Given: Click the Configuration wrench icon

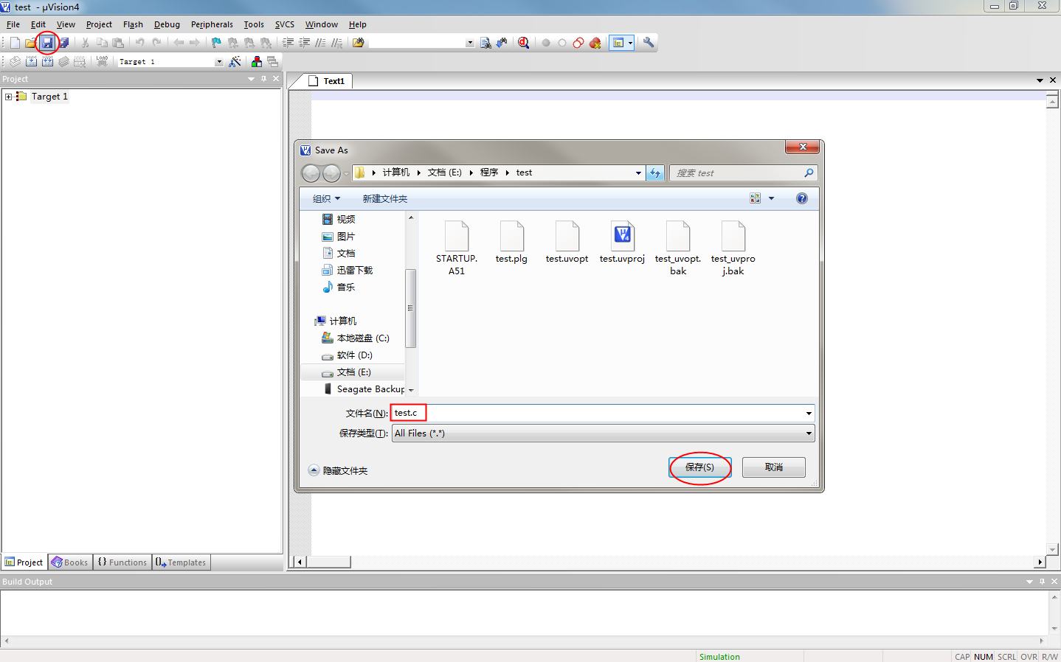Looking at the screenshot, I should (x=649, y=43).
